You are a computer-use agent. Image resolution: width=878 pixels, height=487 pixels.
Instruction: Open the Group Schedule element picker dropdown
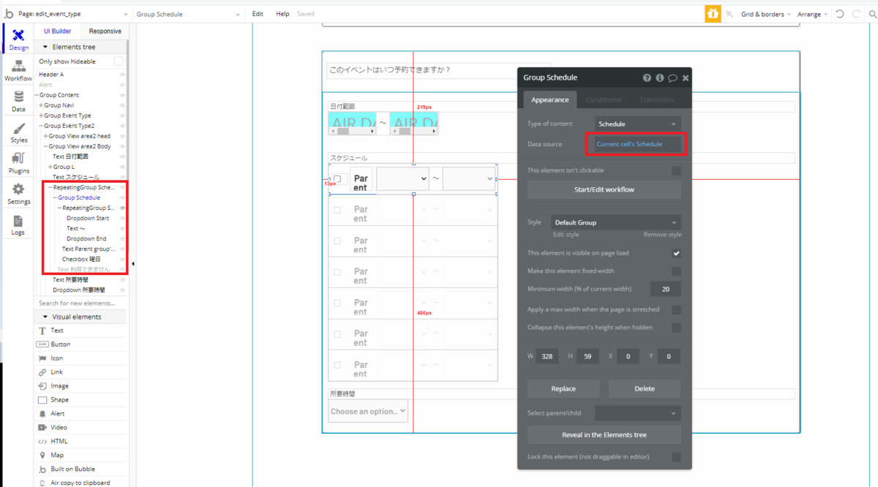tap(188, 14)
